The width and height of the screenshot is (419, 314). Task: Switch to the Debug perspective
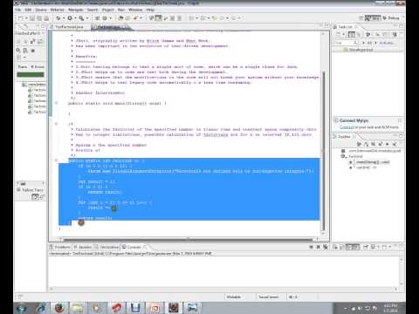[390, 18]
